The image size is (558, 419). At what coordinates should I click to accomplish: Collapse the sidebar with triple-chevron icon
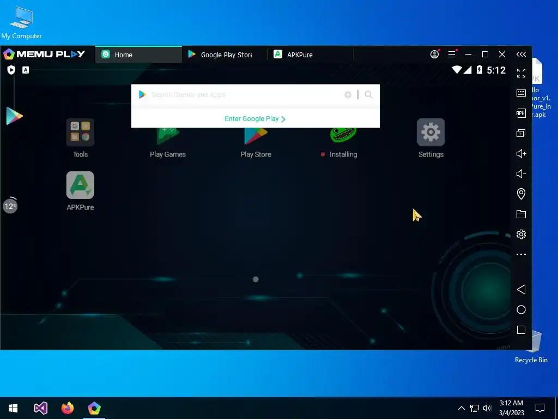pyautogui.click(x=521, y=54)
